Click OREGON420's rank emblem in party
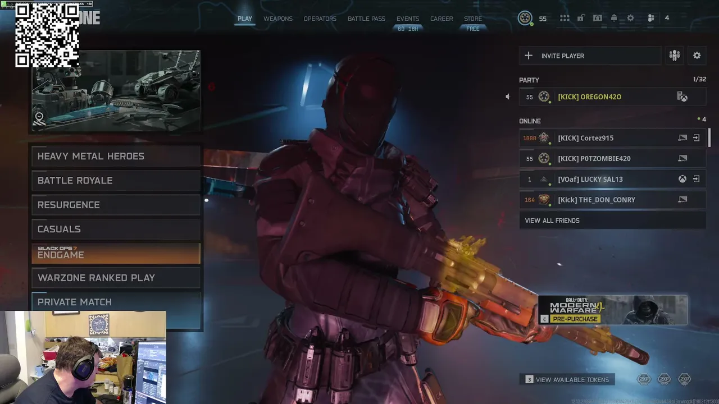This screenshot has width=719, height=404. pos(544,97)
